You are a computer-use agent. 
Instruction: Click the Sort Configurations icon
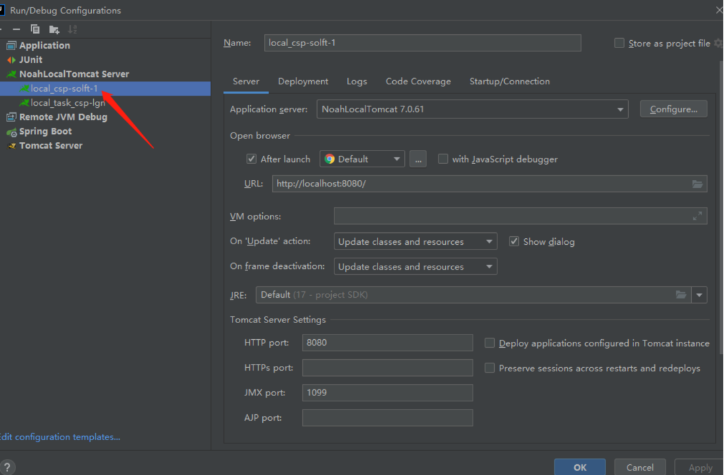click(72, 29)
